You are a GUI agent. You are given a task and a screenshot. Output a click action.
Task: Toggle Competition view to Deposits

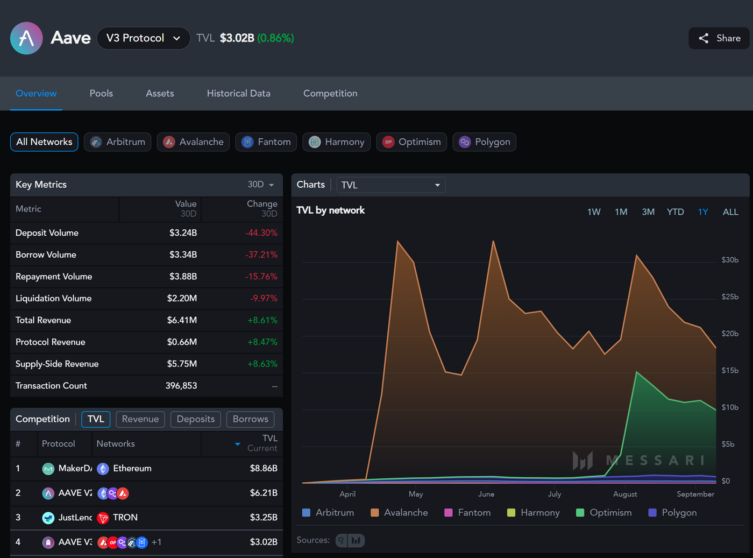coord(195,419)
